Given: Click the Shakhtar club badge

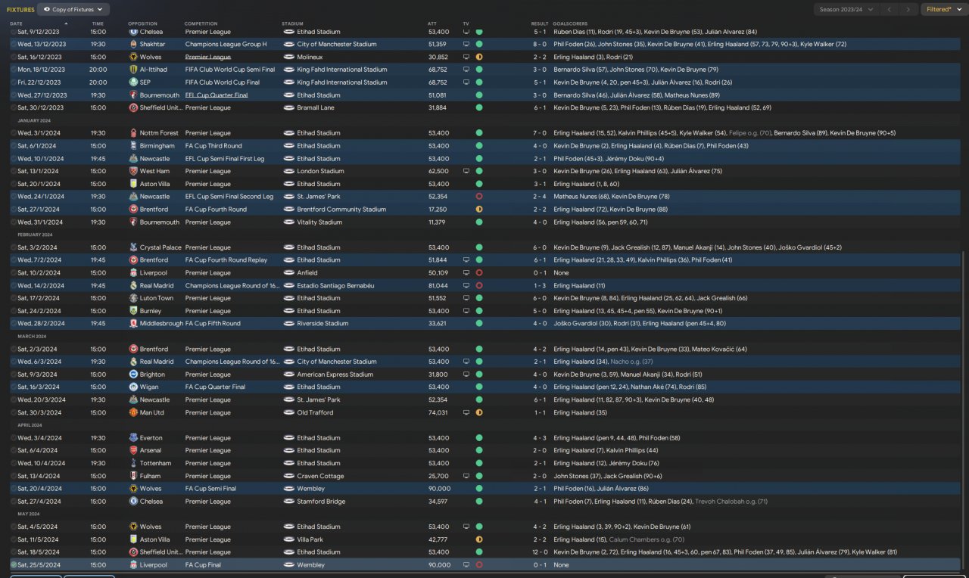Looking at the screenshot, I should tap(133, 45).
